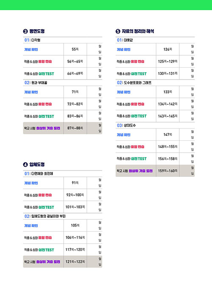The height and width of the screenshot is (287, 212).
Task: Click the 87쪽~88쪽 shaded page range
Action: (x=75, y=128)
